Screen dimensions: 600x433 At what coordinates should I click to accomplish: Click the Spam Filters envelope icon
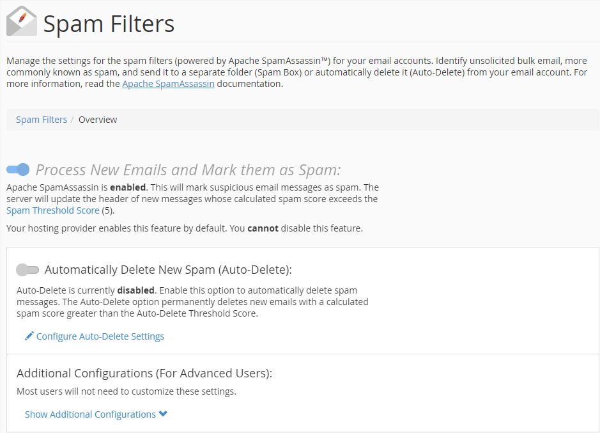coord(21,21)
